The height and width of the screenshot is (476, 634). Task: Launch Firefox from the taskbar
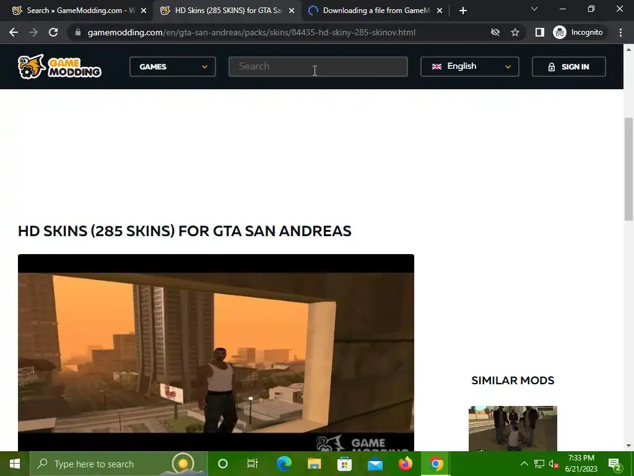point(406,464)
